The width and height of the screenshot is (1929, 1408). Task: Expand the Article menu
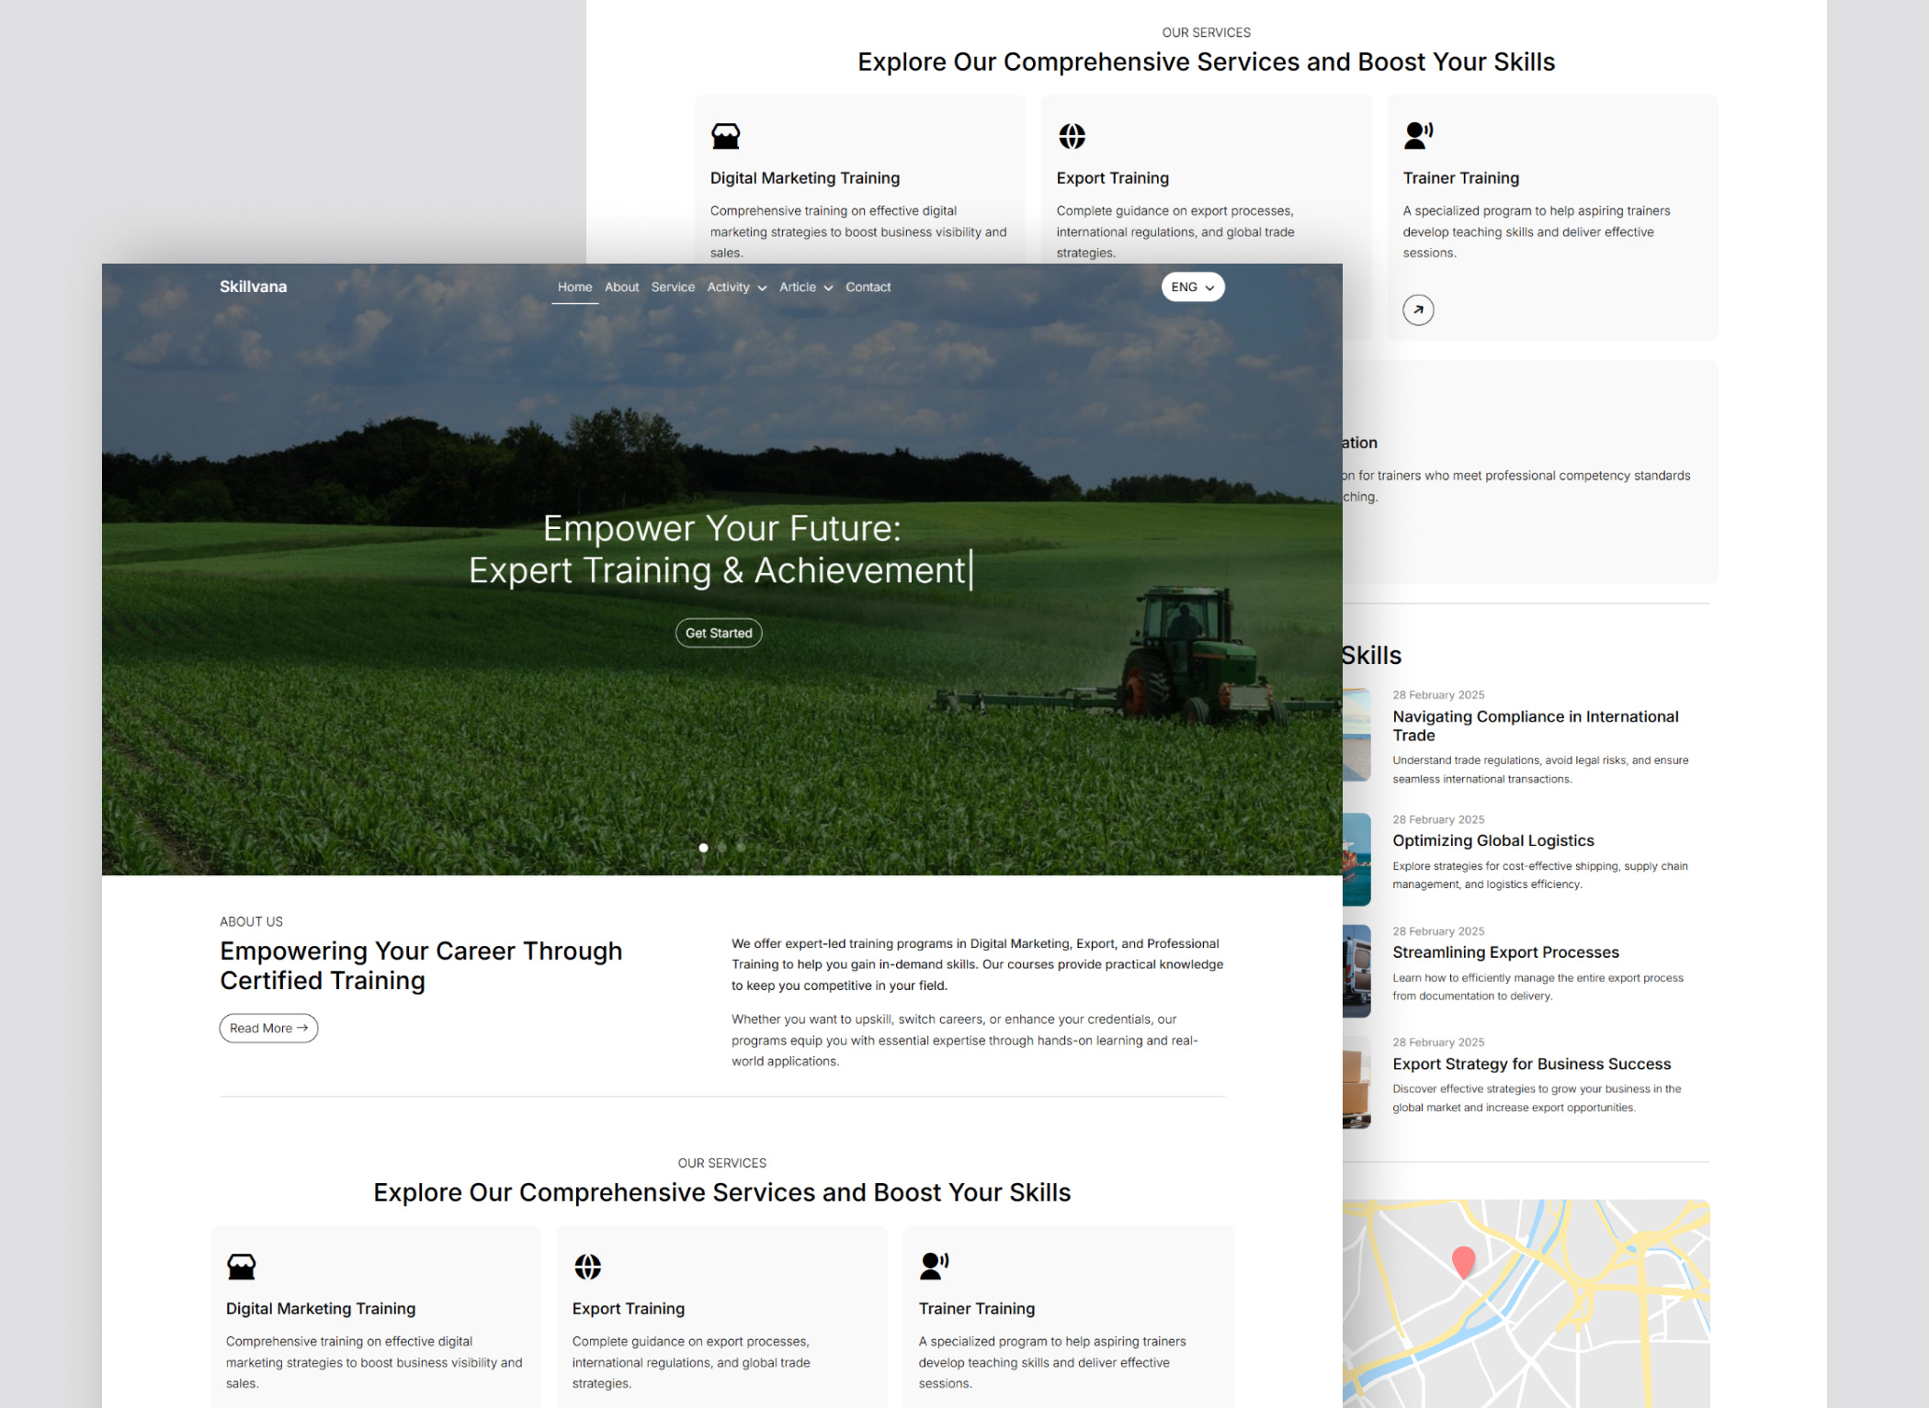pyautogui.click(x=805, y=287)
